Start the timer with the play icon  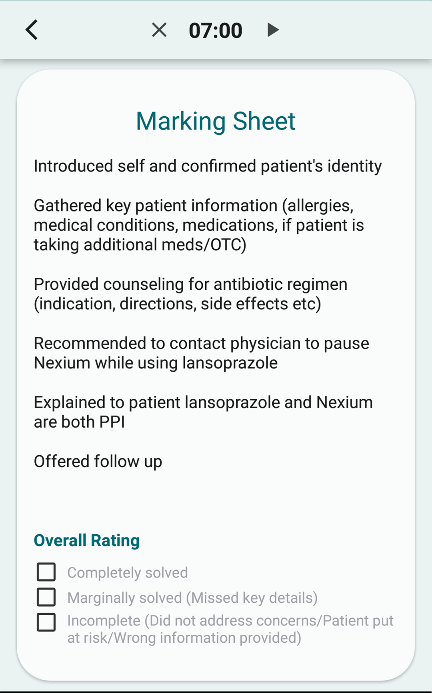point(273,30)
